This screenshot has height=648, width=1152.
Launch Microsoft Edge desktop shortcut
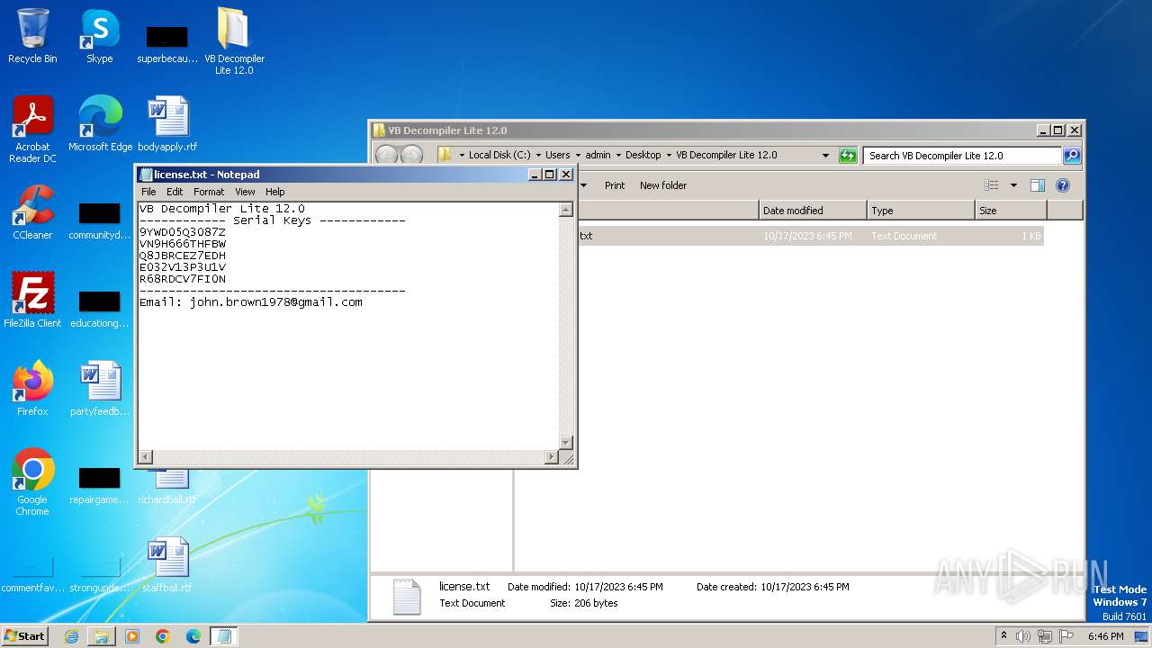coord(100,123)
